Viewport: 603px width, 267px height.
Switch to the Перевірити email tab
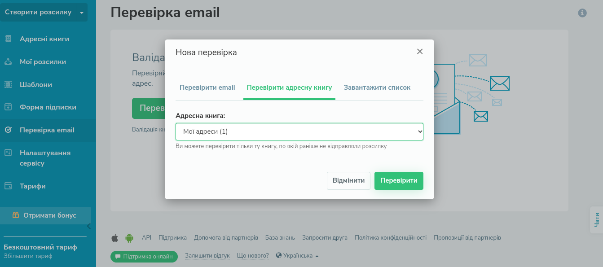coord(207,88)
